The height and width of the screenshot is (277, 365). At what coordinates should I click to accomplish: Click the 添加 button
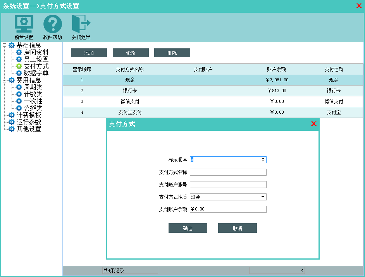pyautogui.click(x=89, y=53)
